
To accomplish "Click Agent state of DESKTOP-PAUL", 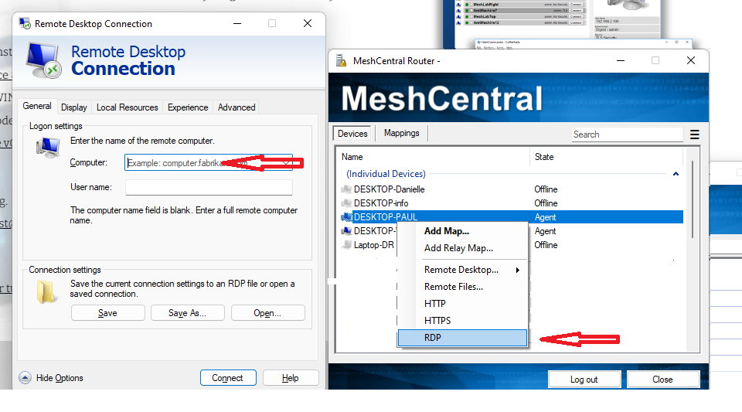I will click(x=545, y=217).
